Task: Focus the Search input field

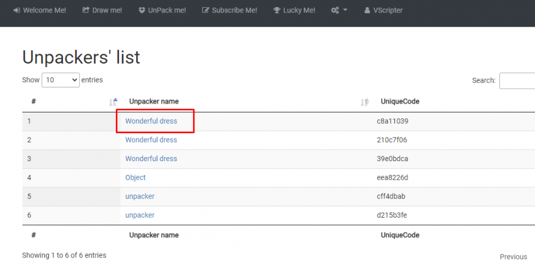Action: pos(517,80)
